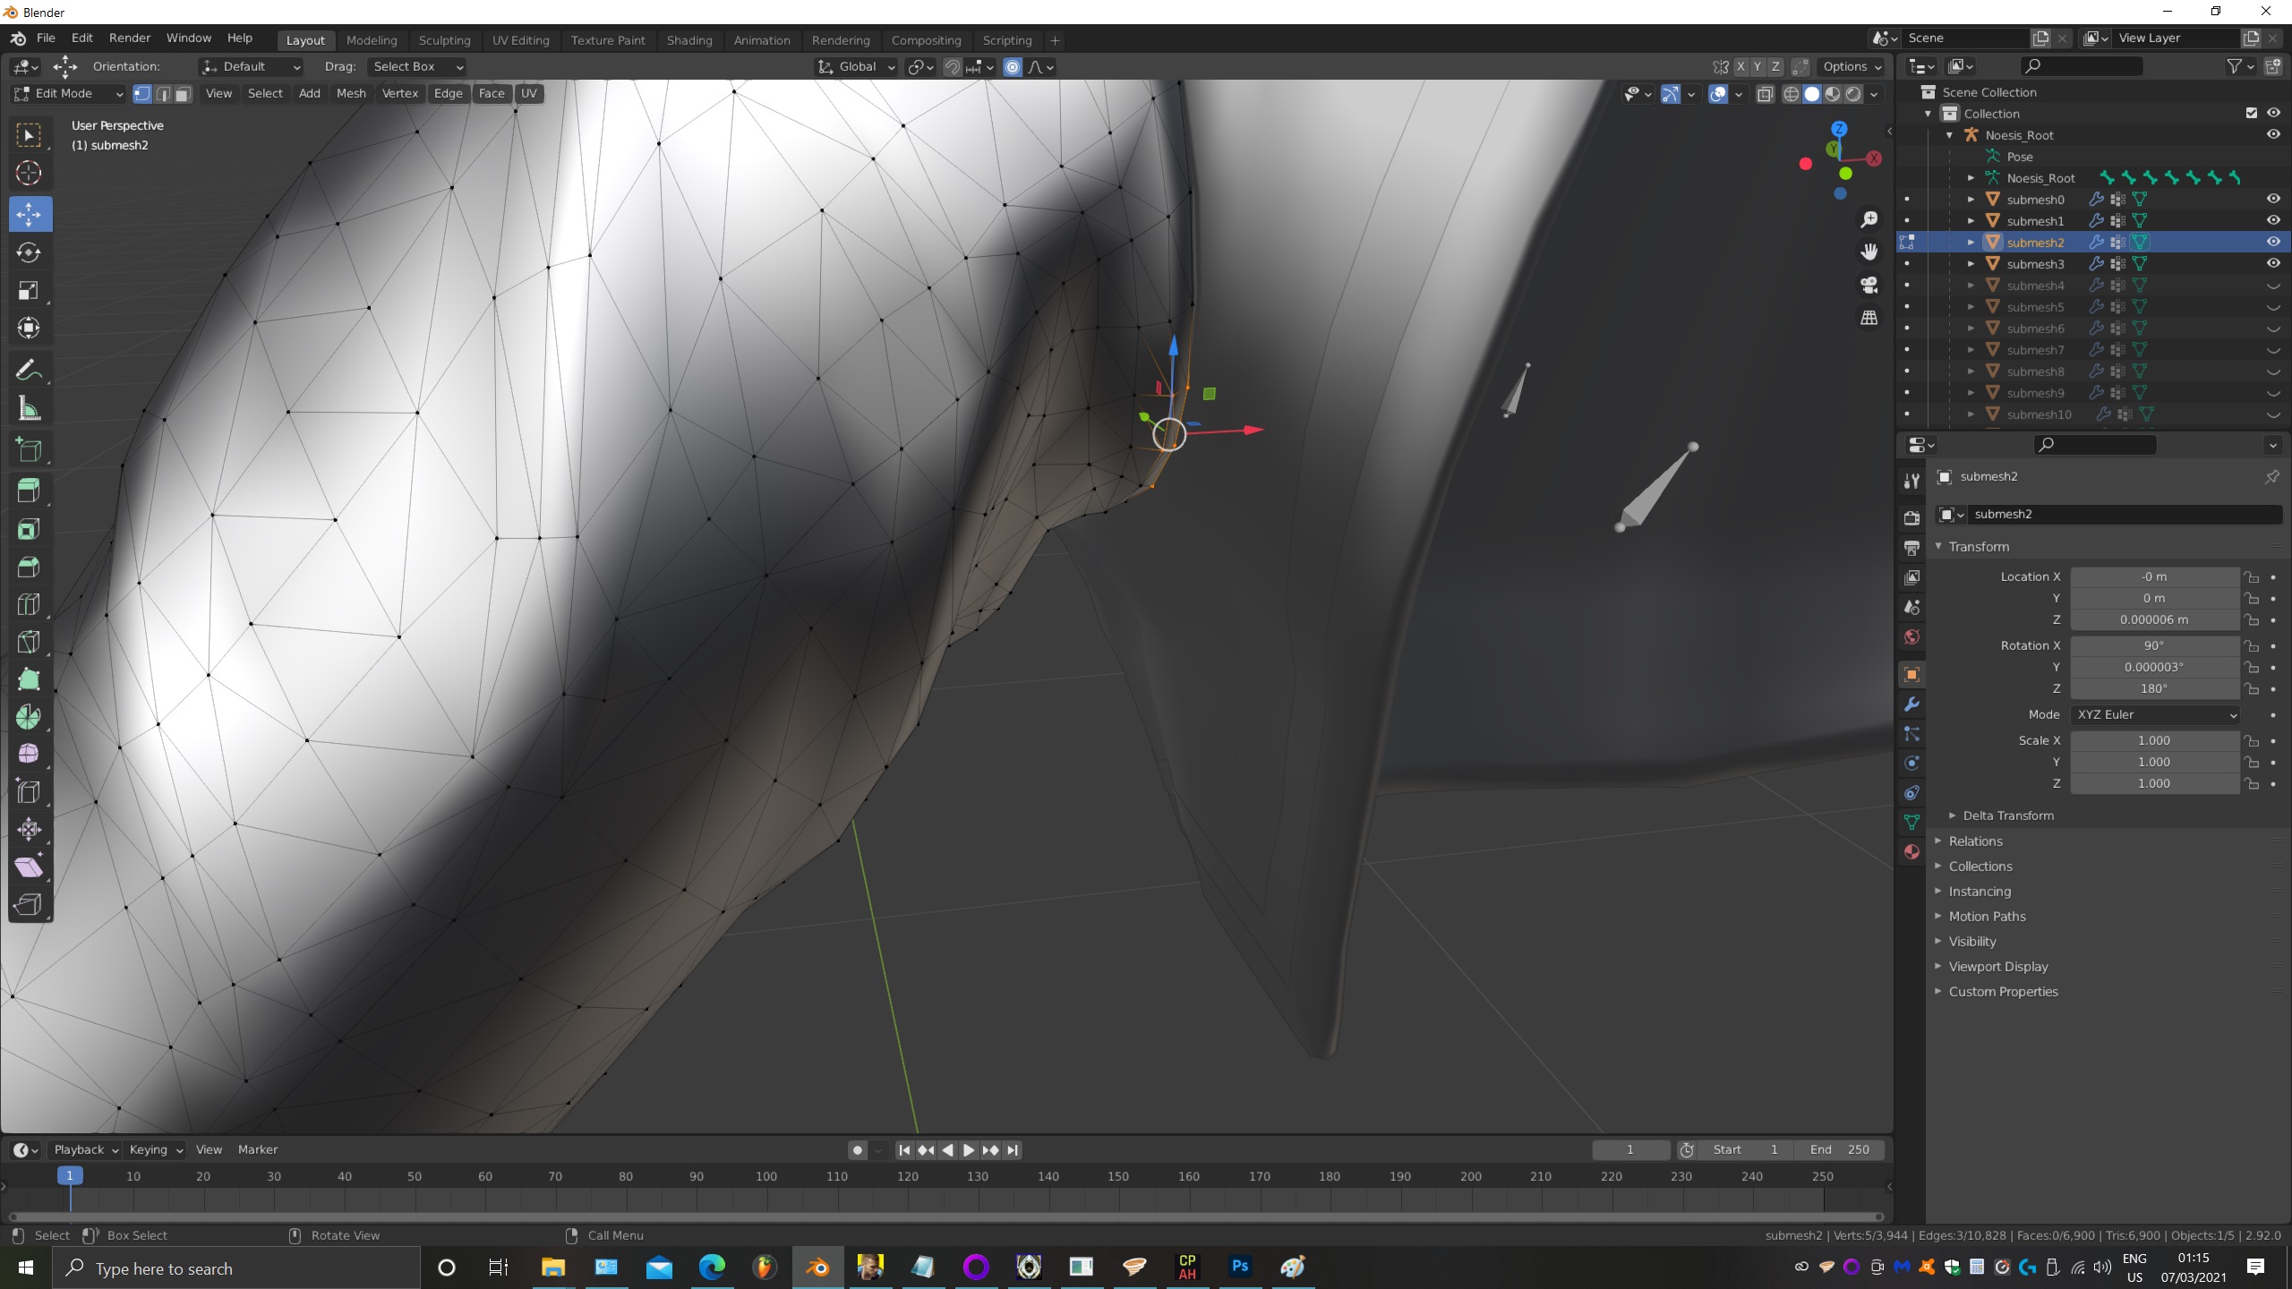Select the Transform tool
Viewport: 2292px width, 1289px height.
pyautogui.click(x=29, y=328)
